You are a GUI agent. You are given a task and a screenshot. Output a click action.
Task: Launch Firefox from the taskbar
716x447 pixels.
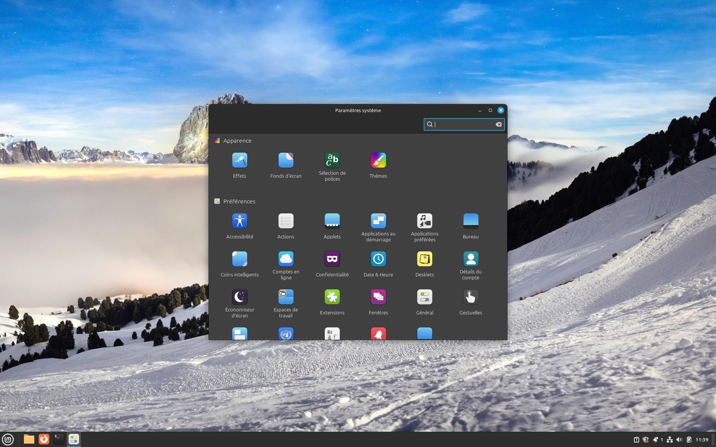[44, 439]
